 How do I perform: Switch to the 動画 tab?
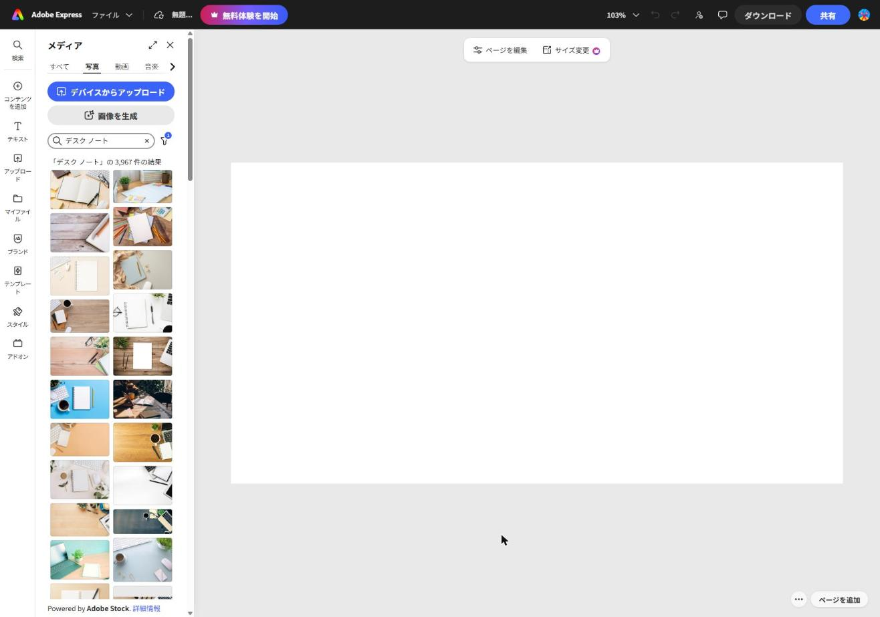click(x=122, y=66)
